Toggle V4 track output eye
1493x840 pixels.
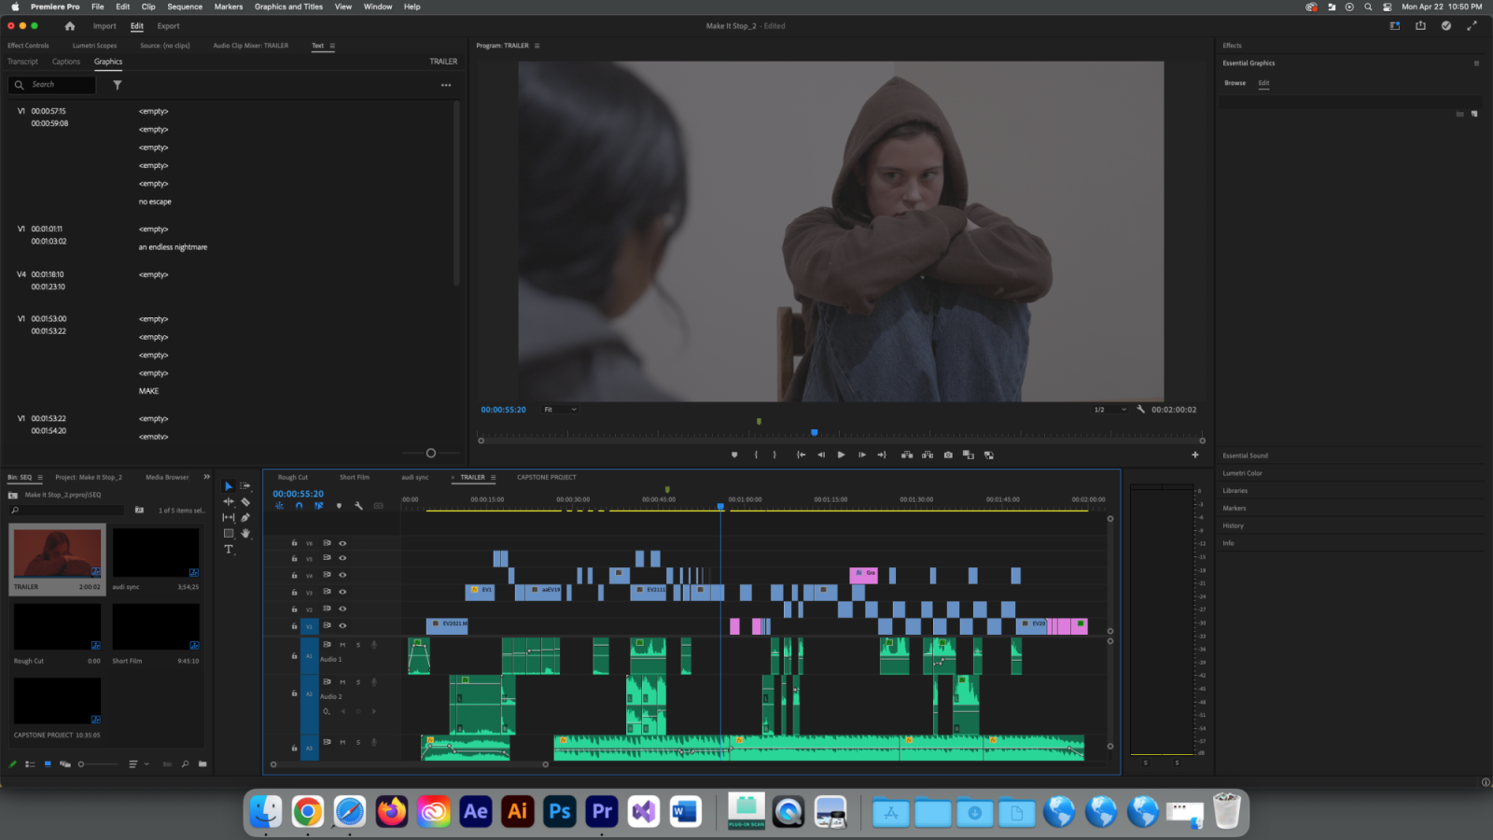(342, 575)
